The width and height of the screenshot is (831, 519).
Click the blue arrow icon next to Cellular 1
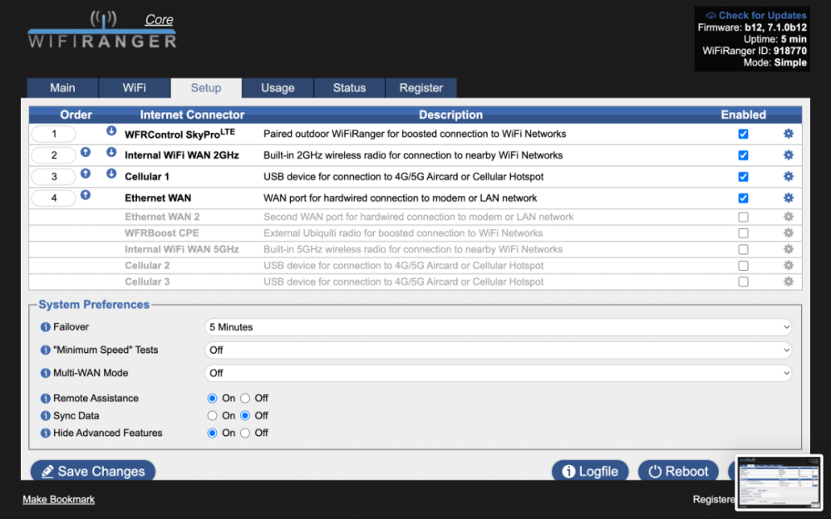pyautogui.click(x=111, y=176)
